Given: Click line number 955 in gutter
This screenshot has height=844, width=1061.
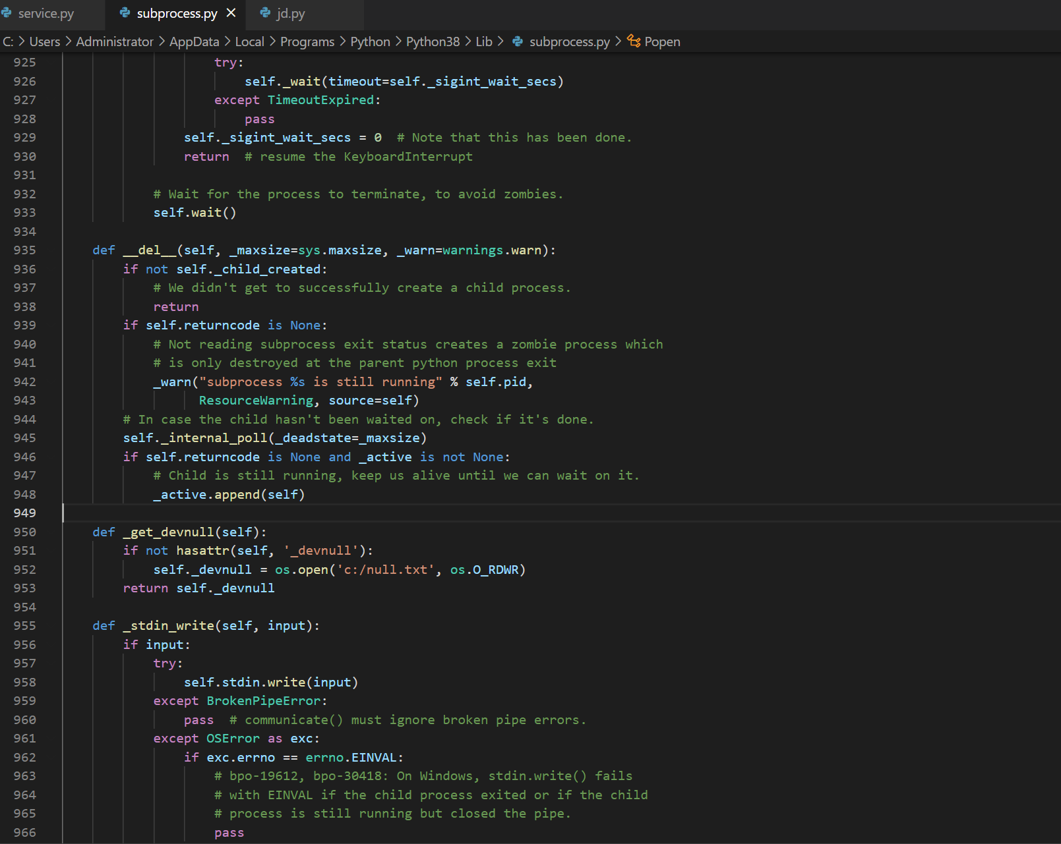Looking at the screenshot, I should tap(24, 626).
